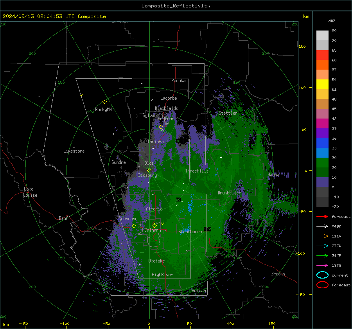
Task: Pick the yellow 51–54 dBZ swatch
Action: pos(322,84)
